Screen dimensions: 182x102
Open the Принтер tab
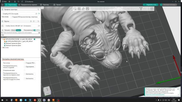pyautogui.click(x=44, y=5)
